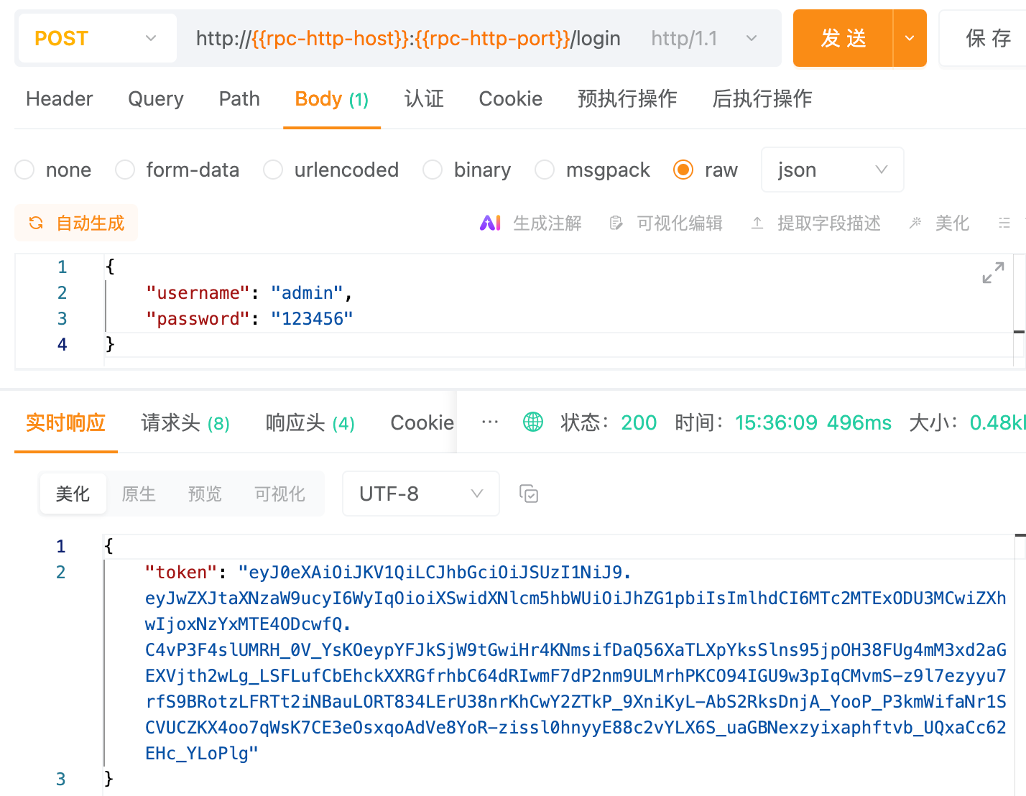
Task: Select the raw body type
Action: pyautogui.click(x=683, y=170)
